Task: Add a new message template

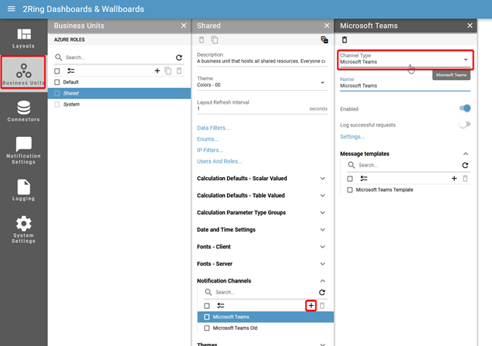Action: pos(454,179)
